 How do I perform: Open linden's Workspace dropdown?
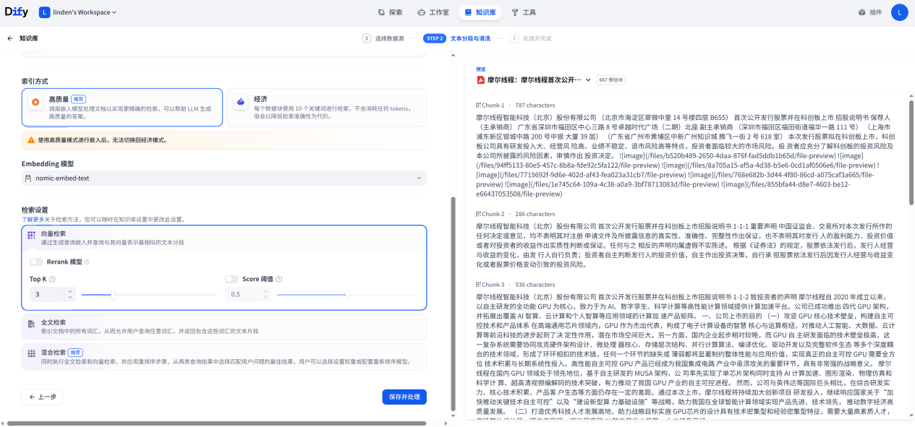pyautogui.click(x=80, y=12)
